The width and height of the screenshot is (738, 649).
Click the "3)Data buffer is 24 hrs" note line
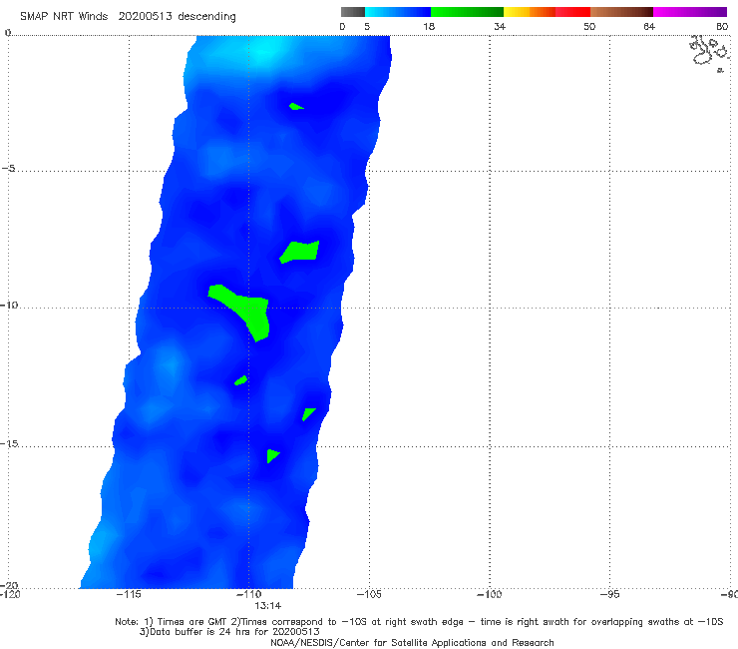coord(229,632)
